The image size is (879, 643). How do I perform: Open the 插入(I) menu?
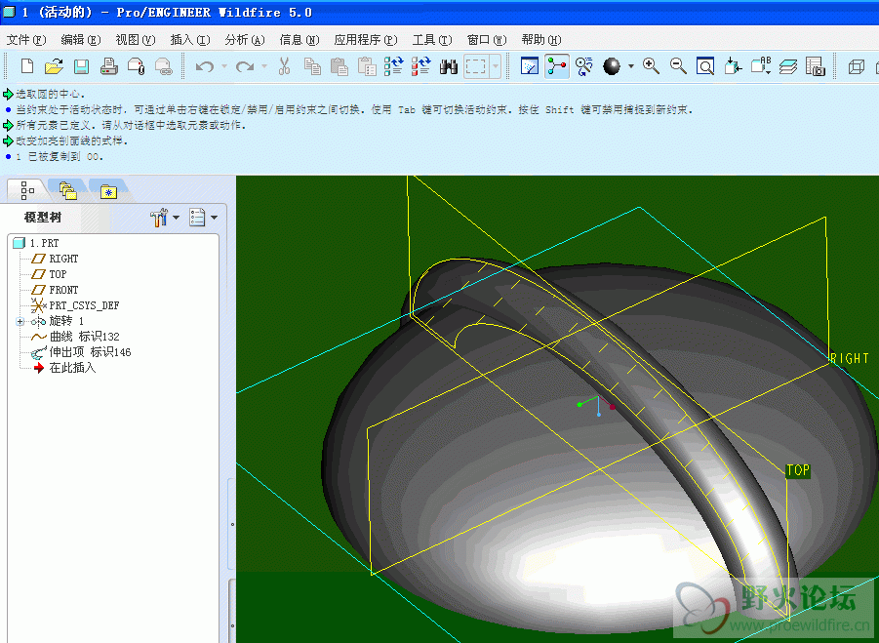point(190,40)
